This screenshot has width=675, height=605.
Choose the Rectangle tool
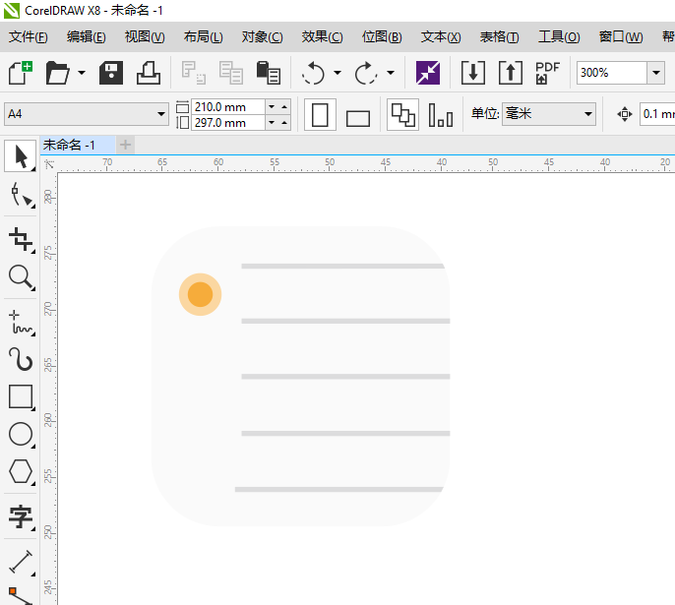tap(20, 395)
